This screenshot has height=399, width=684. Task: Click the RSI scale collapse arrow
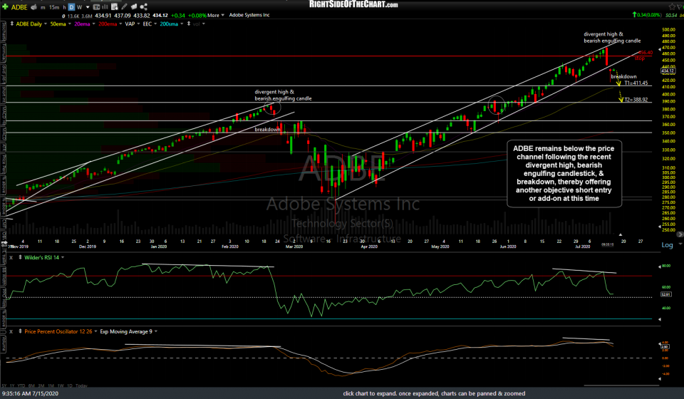[659, 266]
